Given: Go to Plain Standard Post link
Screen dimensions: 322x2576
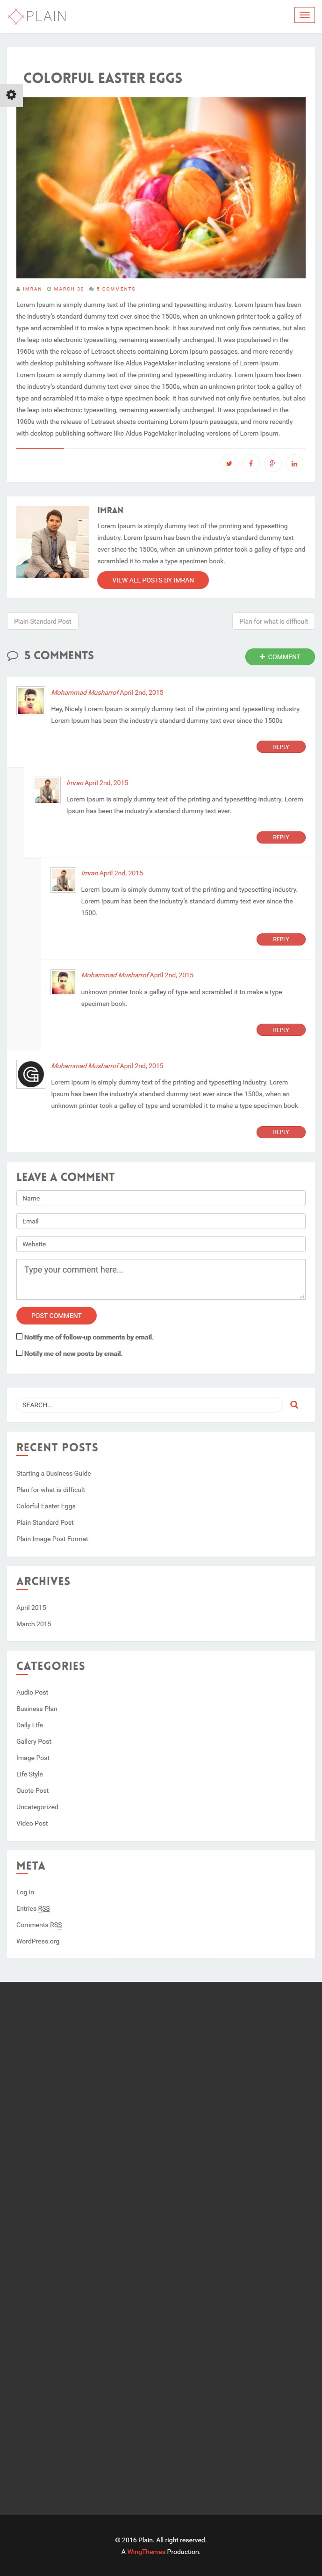Looking at the screenshot, I should (x=43, y=621).
